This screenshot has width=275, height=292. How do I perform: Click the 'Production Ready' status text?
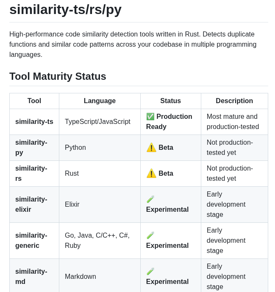[169, 122]
